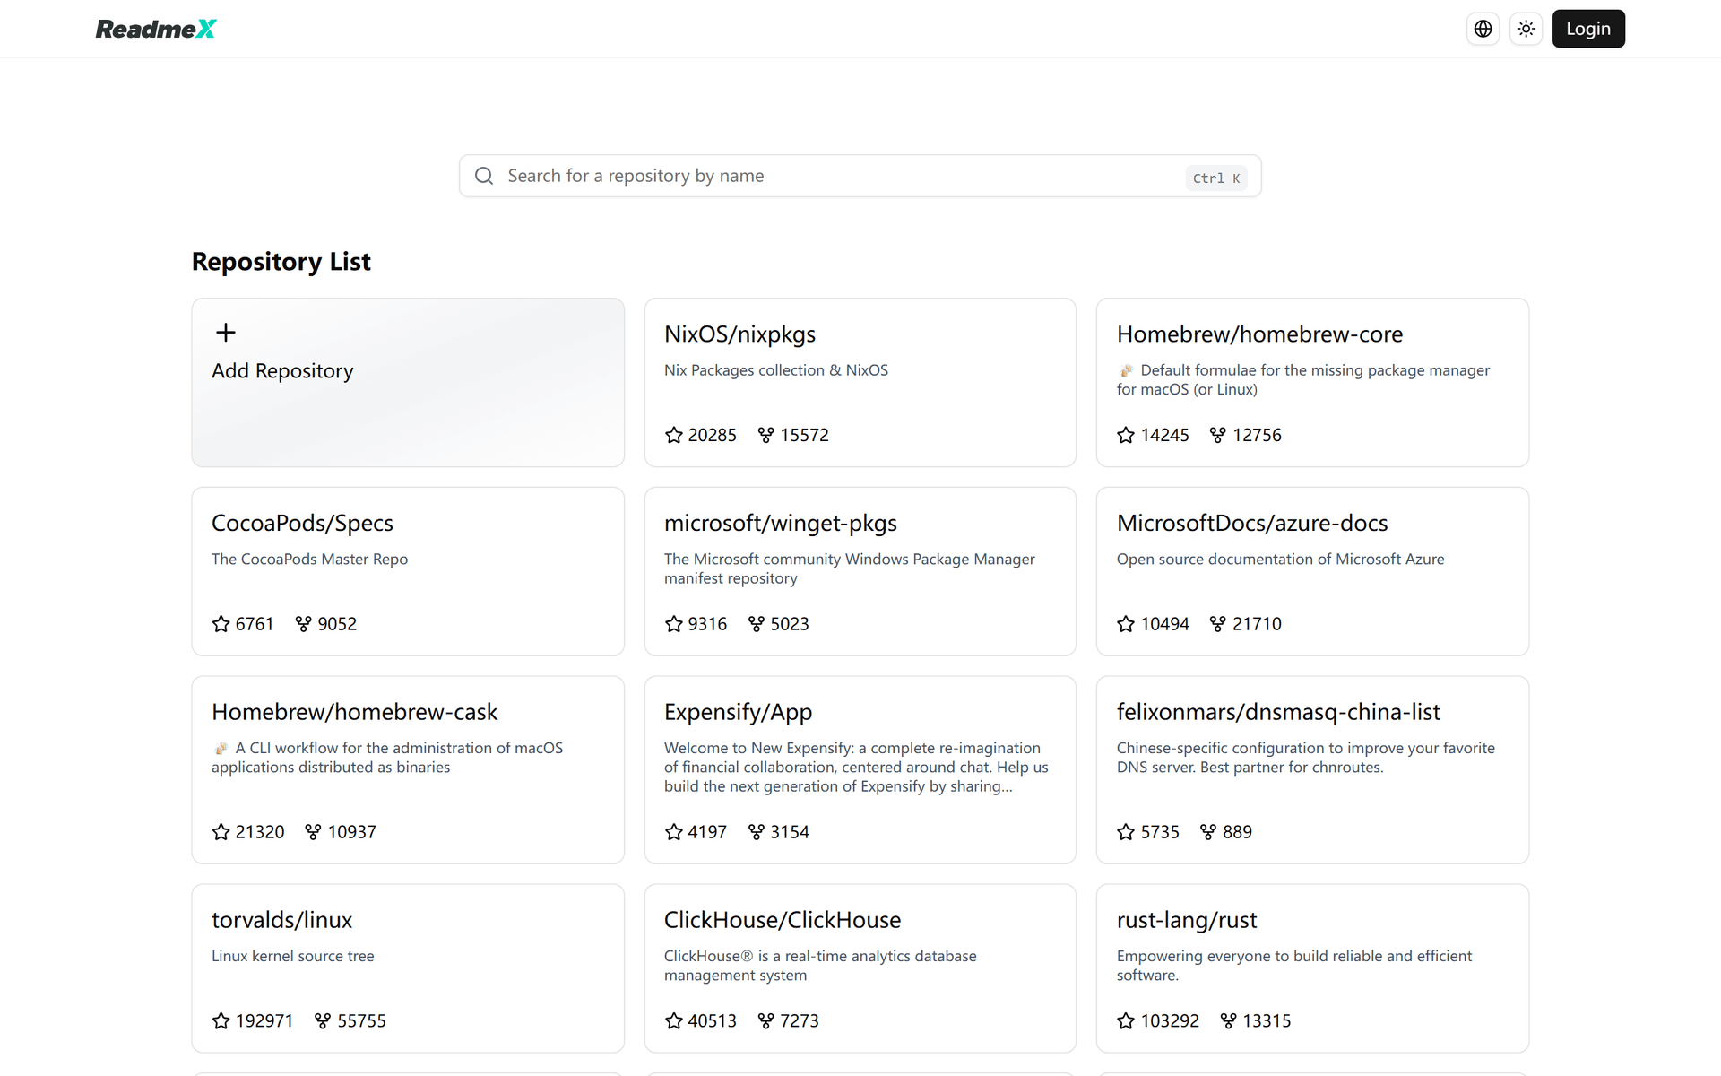Click the search magnifier icon
Image resolution: width=1721 pixels, height=1076 pixels.
coord(484,176)
